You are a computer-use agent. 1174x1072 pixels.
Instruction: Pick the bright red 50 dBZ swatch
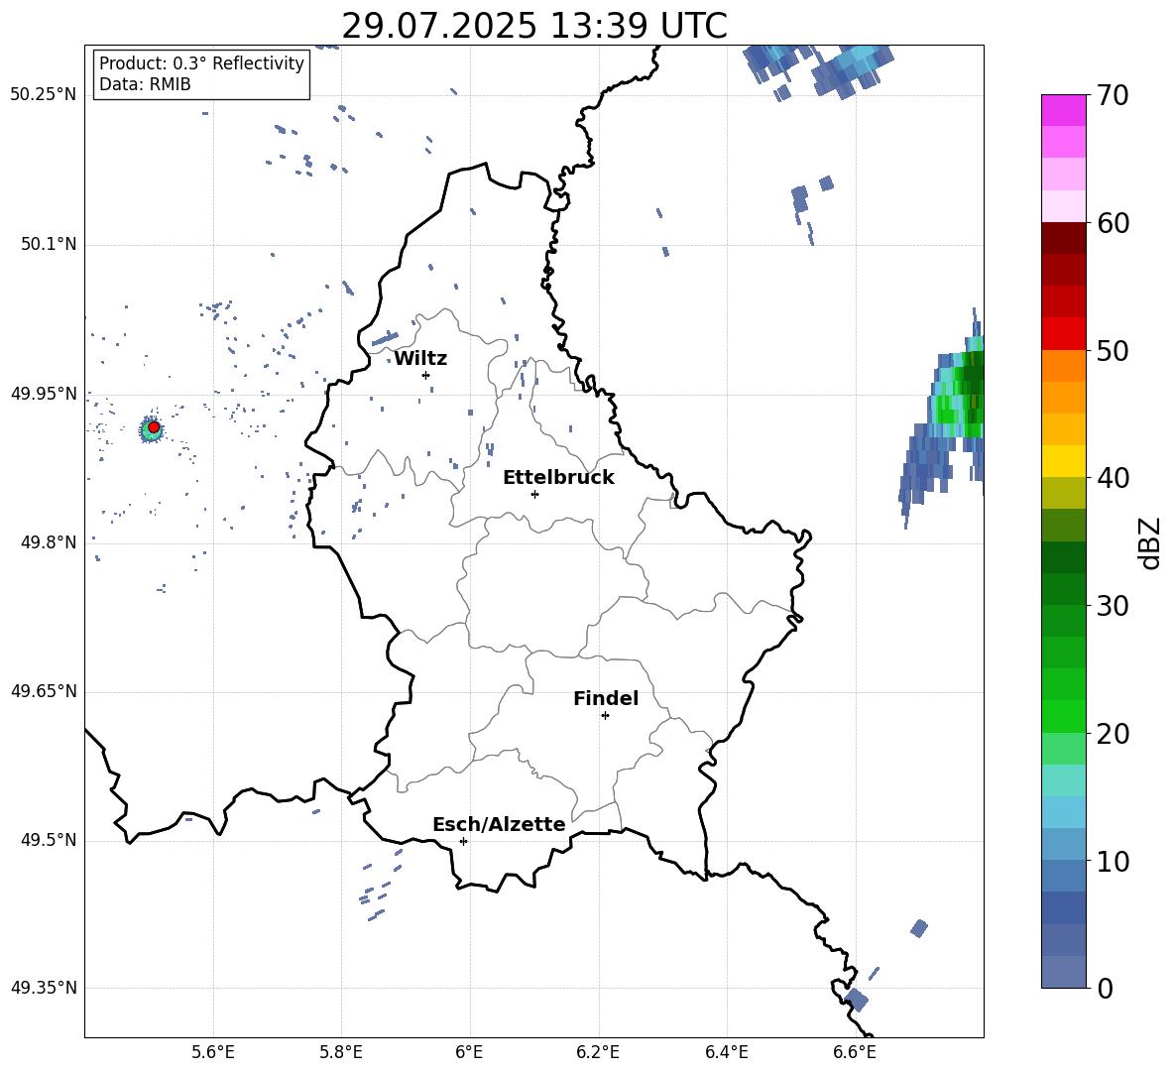[x=1063, y=334]
